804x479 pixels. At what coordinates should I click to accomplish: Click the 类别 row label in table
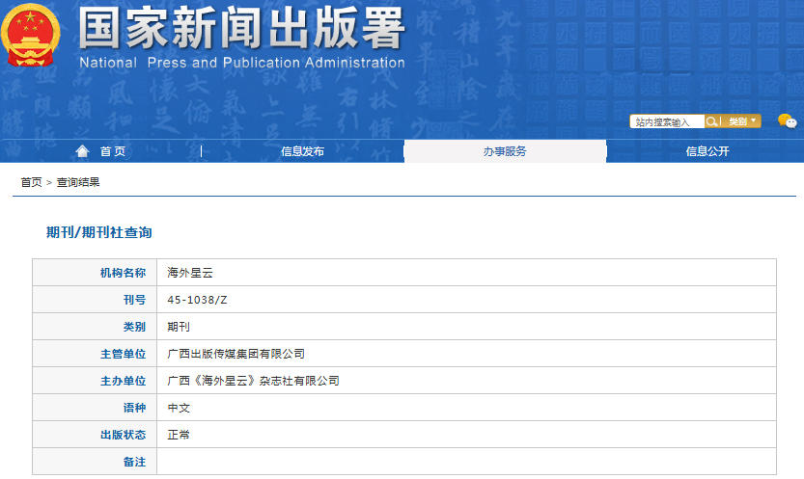click(134, 327)
